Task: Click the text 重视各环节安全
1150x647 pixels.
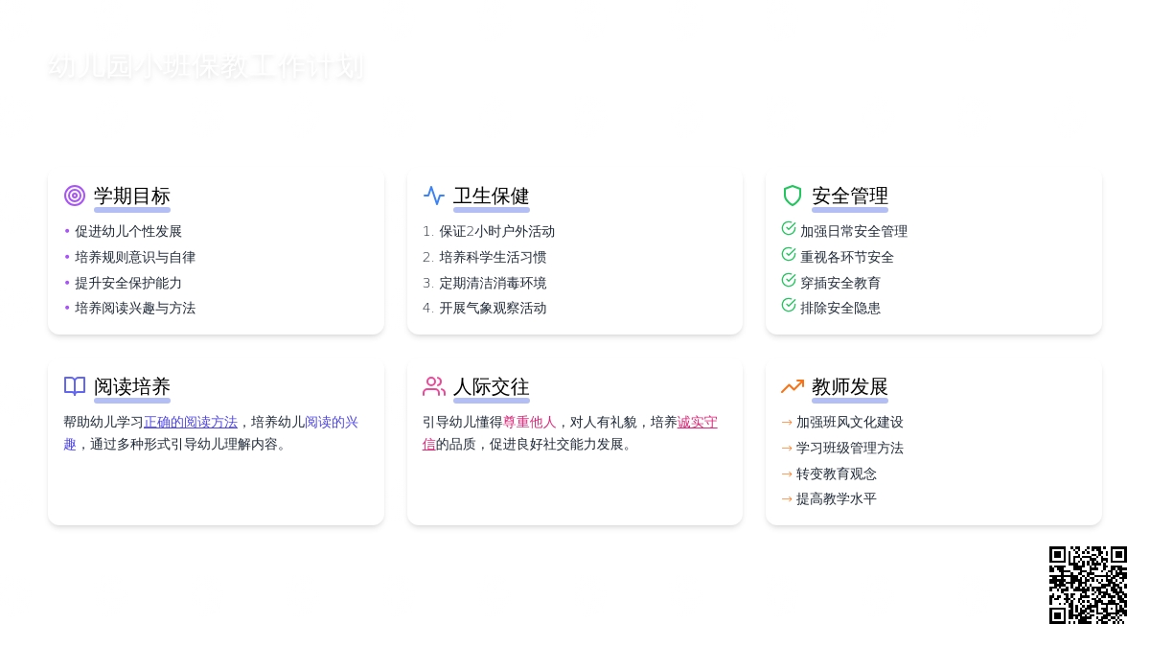Action: pyautogui.click(x=847, y=258)
